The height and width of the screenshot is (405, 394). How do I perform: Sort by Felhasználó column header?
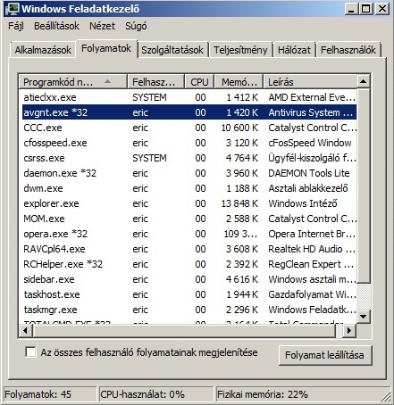[155, 82]
